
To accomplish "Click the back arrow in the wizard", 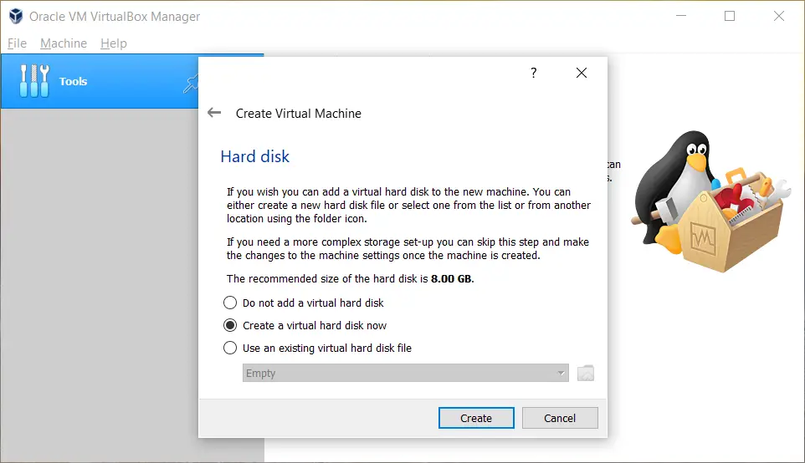I will [214, 113].
